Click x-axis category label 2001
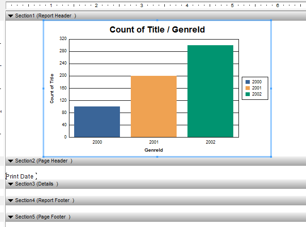The width and height of the screenshot is (306, 227). [154, 142]
